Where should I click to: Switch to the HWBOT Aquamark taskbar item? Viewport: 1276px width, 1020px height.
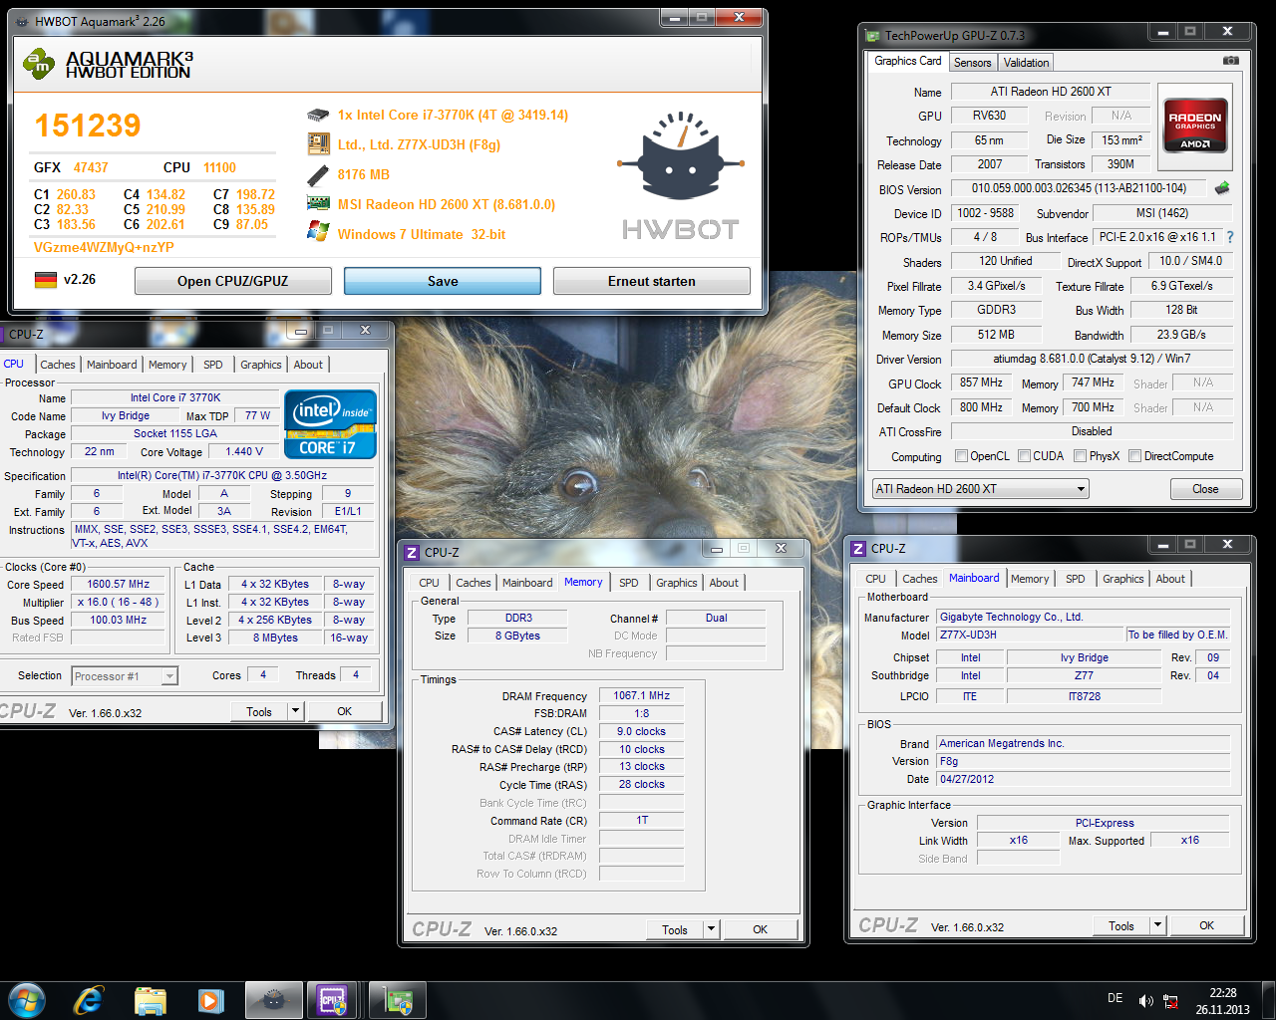273,1000
